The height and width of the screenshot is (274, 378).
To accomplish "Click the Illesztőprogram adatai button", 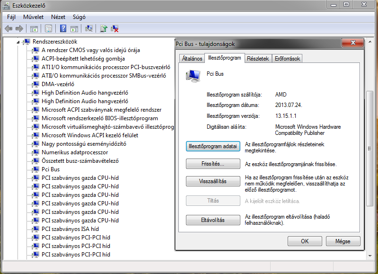I will click(x=213, y=146).
